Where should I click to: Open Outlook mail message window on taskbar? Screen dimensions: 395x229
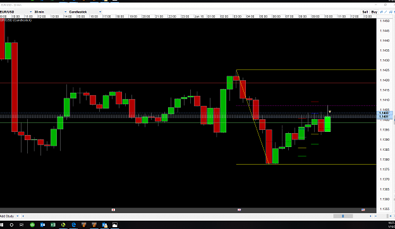[x=104, y=225]
